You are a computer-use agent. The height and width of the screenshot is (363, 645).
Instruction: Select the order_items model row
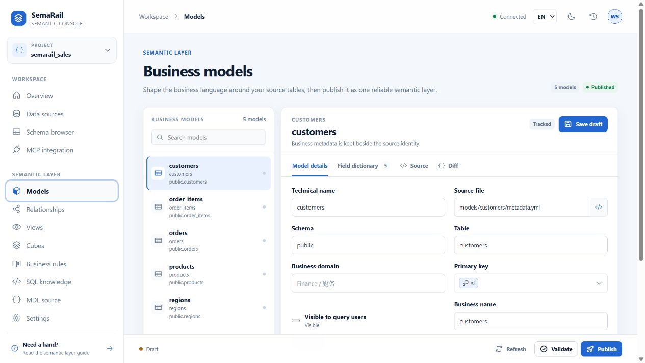click(209, 207)
